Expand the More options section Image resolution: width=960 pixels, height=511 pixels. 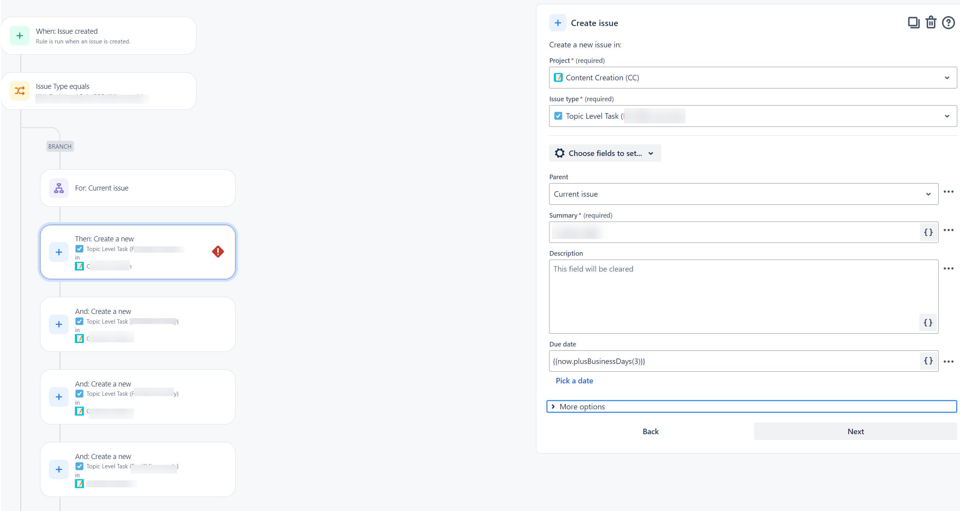point(751,407)
